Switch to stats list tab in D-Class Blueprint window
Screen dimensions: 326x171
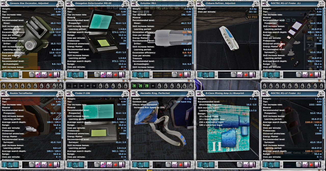[x=211, y=165]
